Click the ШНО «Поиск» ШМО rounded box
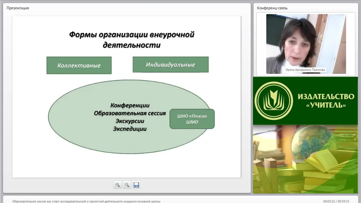361x203 pixels. click(x=192, y=119)
